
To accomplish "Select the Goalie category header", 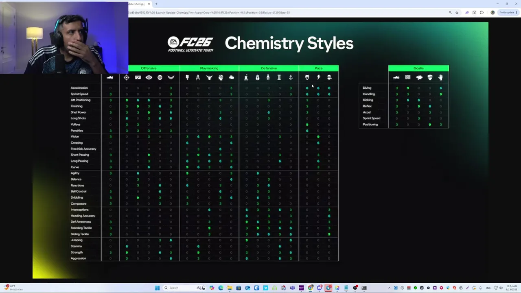I will click(x=418, y=68).
